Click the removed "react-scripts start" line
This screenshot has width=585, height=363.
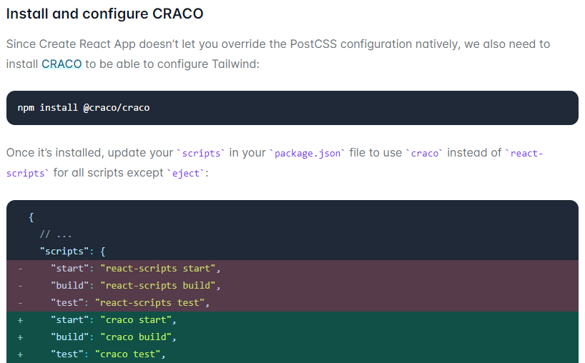point(292,269)
